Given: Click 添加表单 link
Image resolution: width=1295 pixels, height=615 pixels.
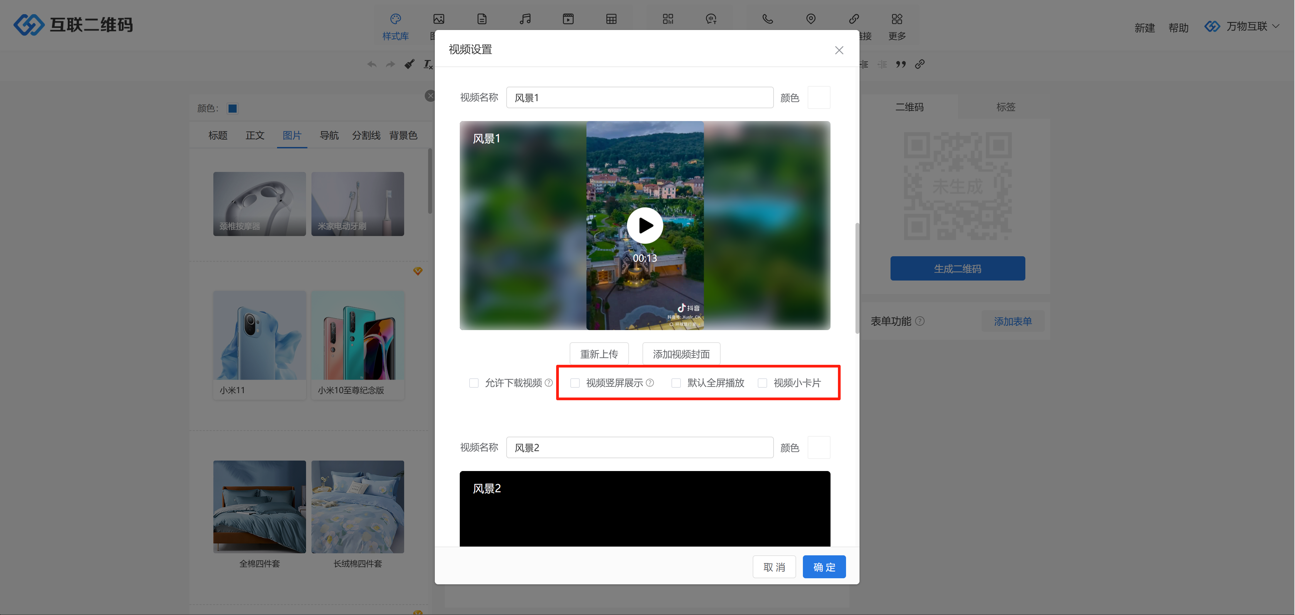Looking at the screenshot, I should (1013, 321).
